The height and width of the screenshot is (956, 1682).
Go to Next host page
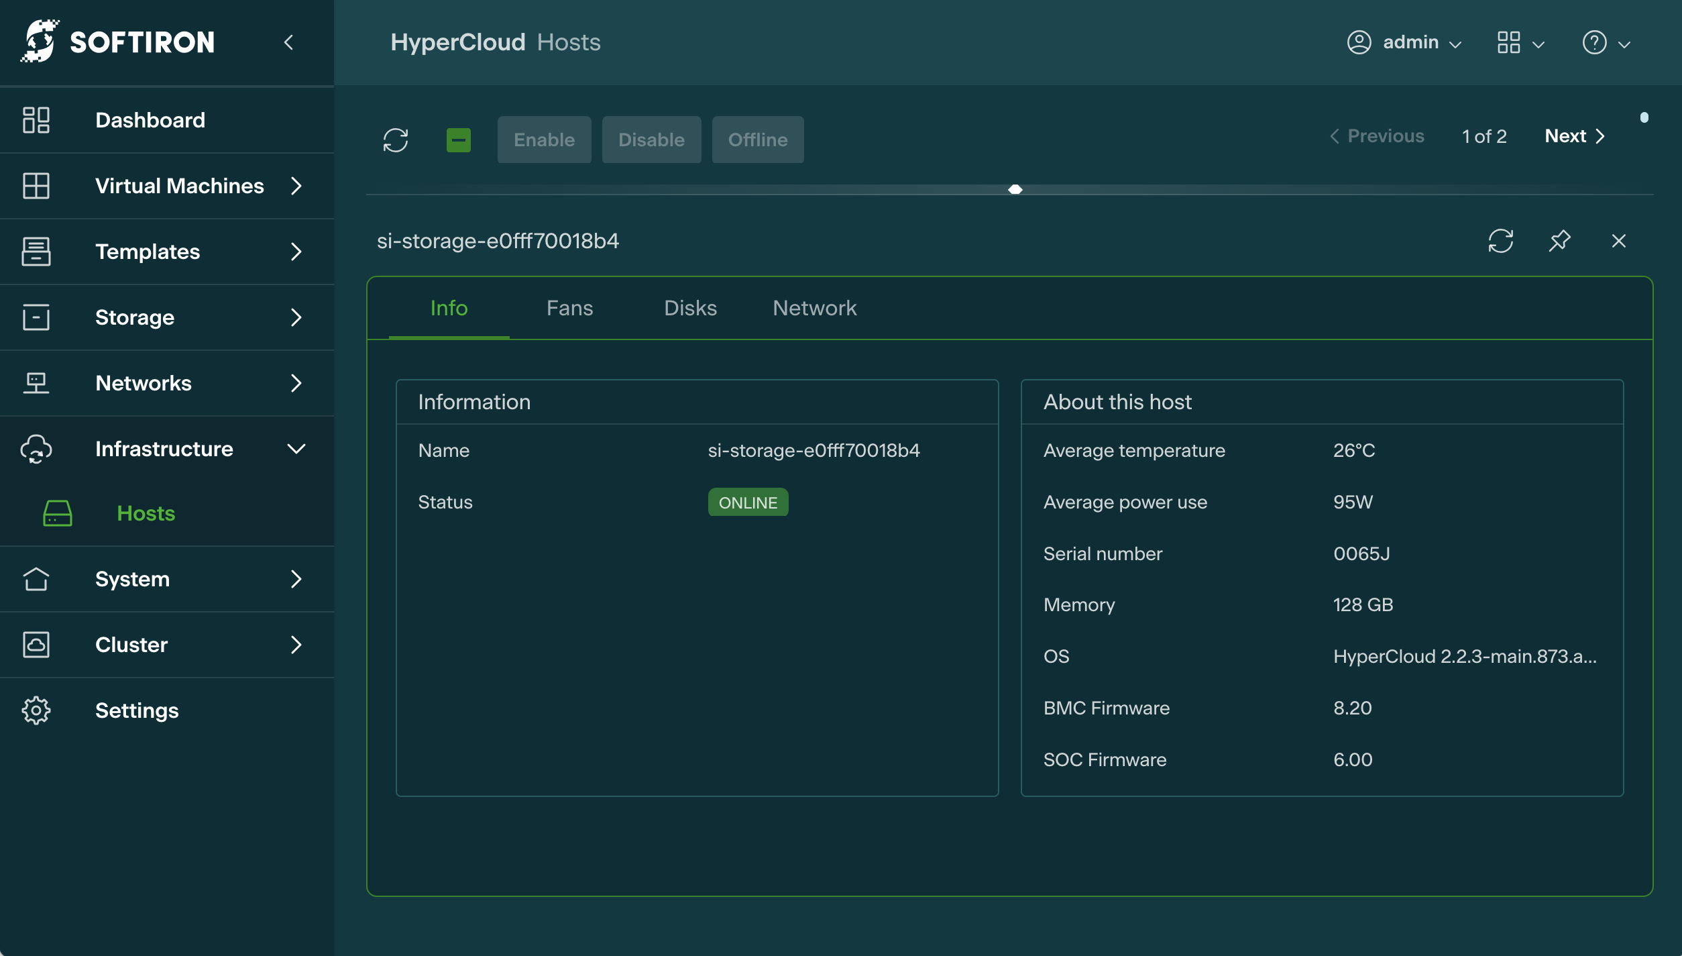click(x=1574, y=136)
